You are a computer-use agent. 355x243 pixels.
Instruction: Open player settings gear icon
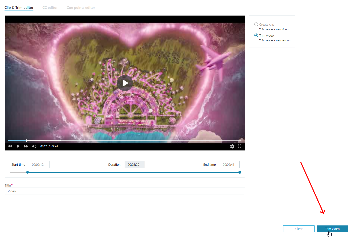(232, 146)
